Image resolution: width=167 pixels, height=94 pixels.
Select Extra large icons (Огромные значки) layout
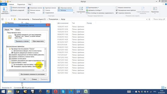click(35, 8)
